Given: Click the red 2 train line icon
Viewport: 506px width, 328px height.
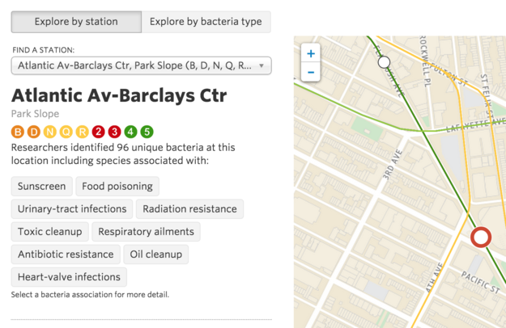Looking at the screenshot, I should click(x=99, y=132).
